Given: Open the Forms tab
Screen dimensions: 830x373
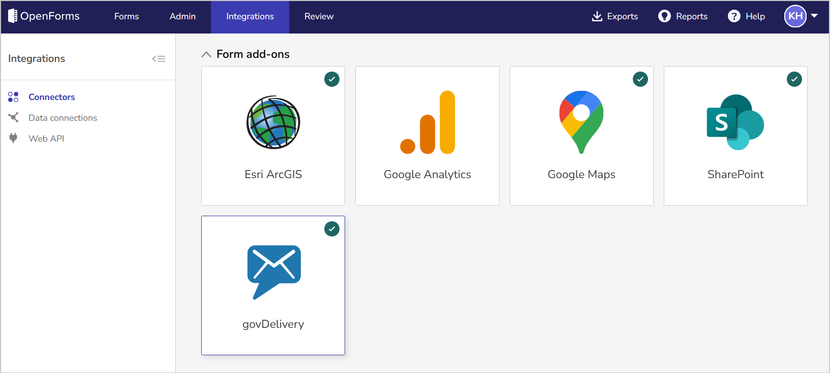Looking at the screenshot, I should 127,16.
